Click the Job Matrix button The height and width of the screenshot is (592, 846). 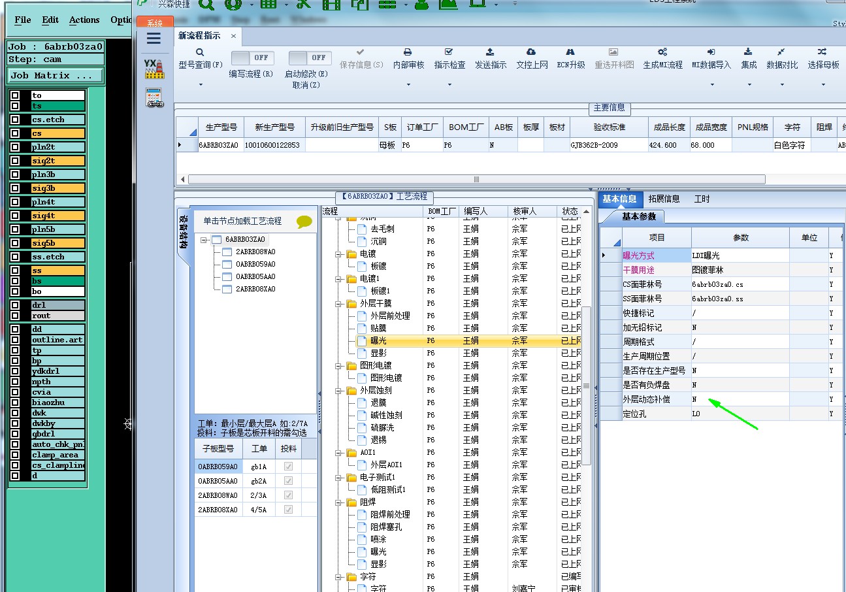pyautogui.click(x=56, y=76)
